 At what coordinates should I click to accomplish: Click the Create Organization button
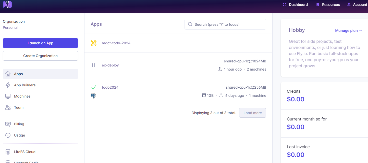coord(40,56)
